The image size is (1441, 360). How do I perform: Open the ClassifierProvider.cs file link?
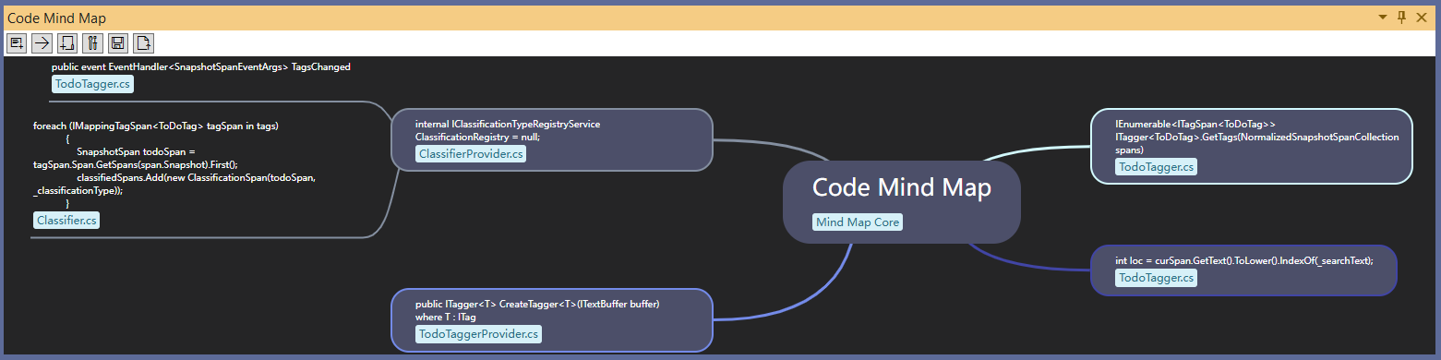[471, 154]
